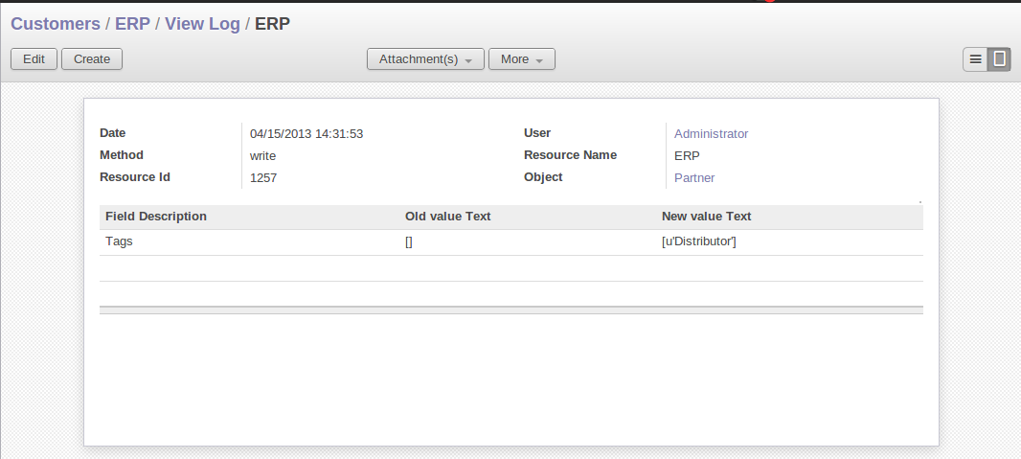
Task: Switch to list view icon
Action: point(975,59)
